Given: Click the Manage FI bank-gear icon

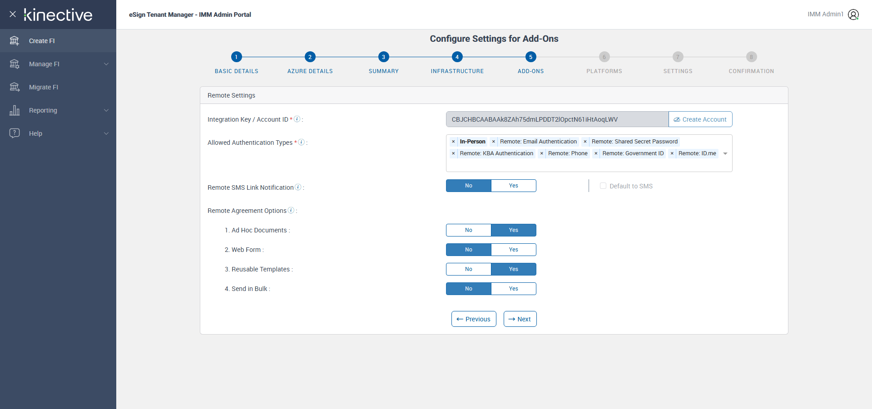Looking at the screenshot, I should [15, 64].
